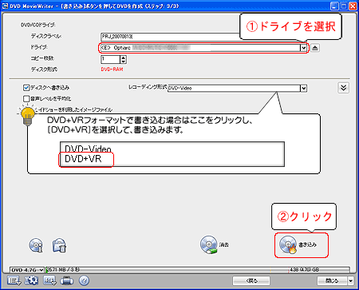Viewport: 359px width, 290px height.
Task: Expand more options with double chevron
Action: (x=343, y=88)
